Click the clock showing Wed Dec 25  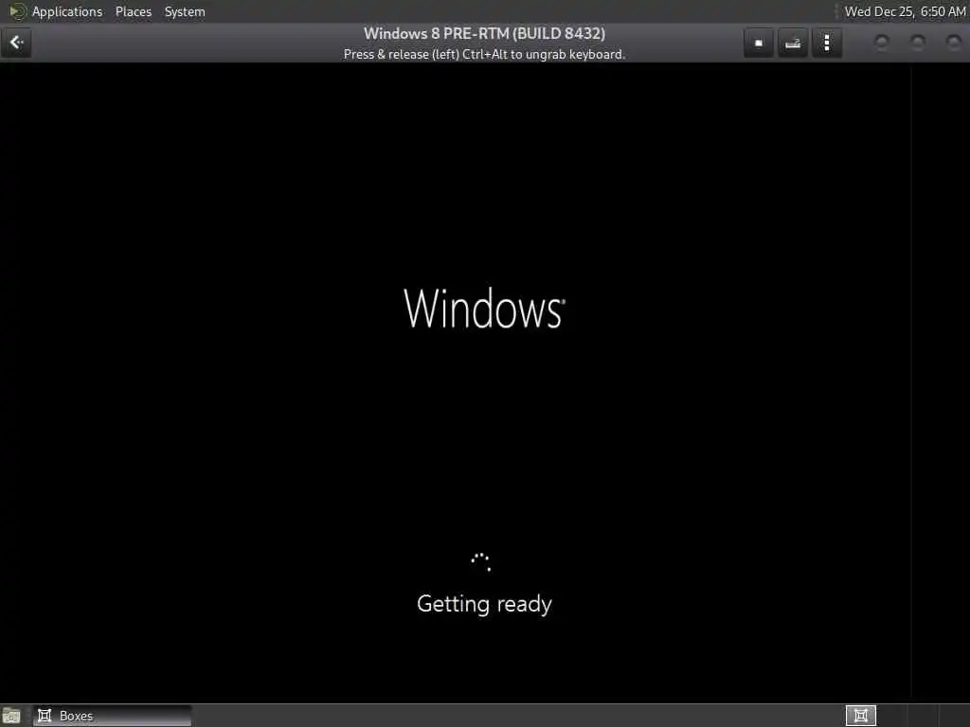point(905,11)
